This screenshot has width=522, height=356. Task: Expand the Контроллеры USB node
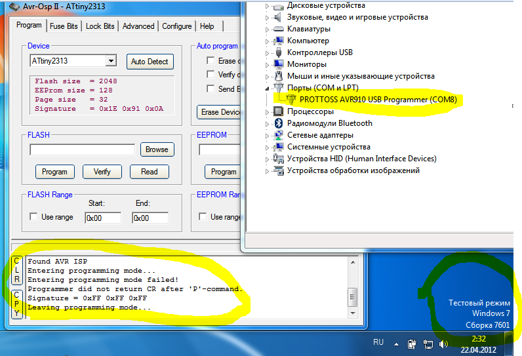pyautogui.click(x=267, y=52)
